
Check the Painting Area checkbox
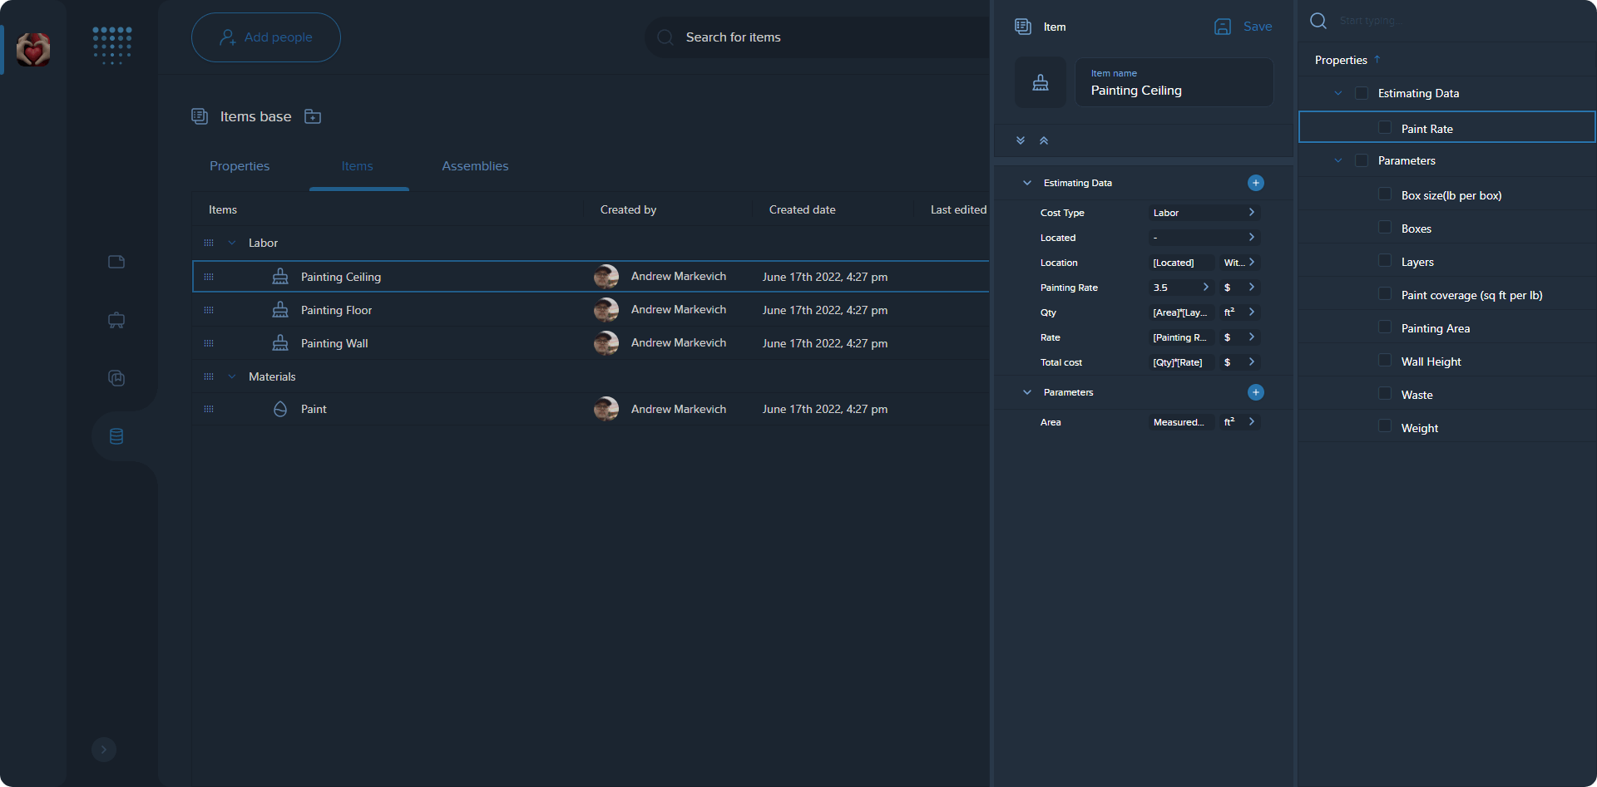(x=1385, y=327)
